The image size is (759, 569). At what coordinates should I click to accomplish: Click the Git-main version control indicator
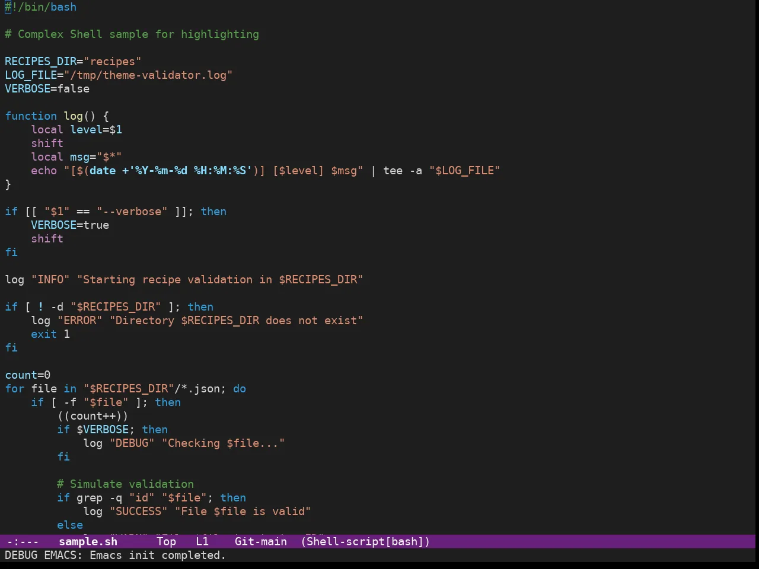coord(261,542)
